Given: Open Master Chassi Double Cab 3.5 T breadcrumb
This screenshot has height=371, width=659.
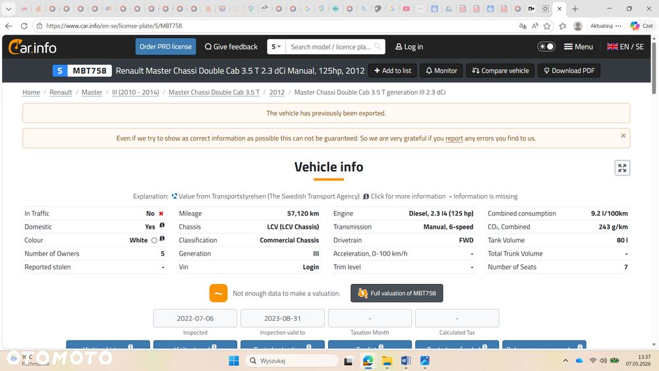Looking at the screenshot, I should (214, 92).
